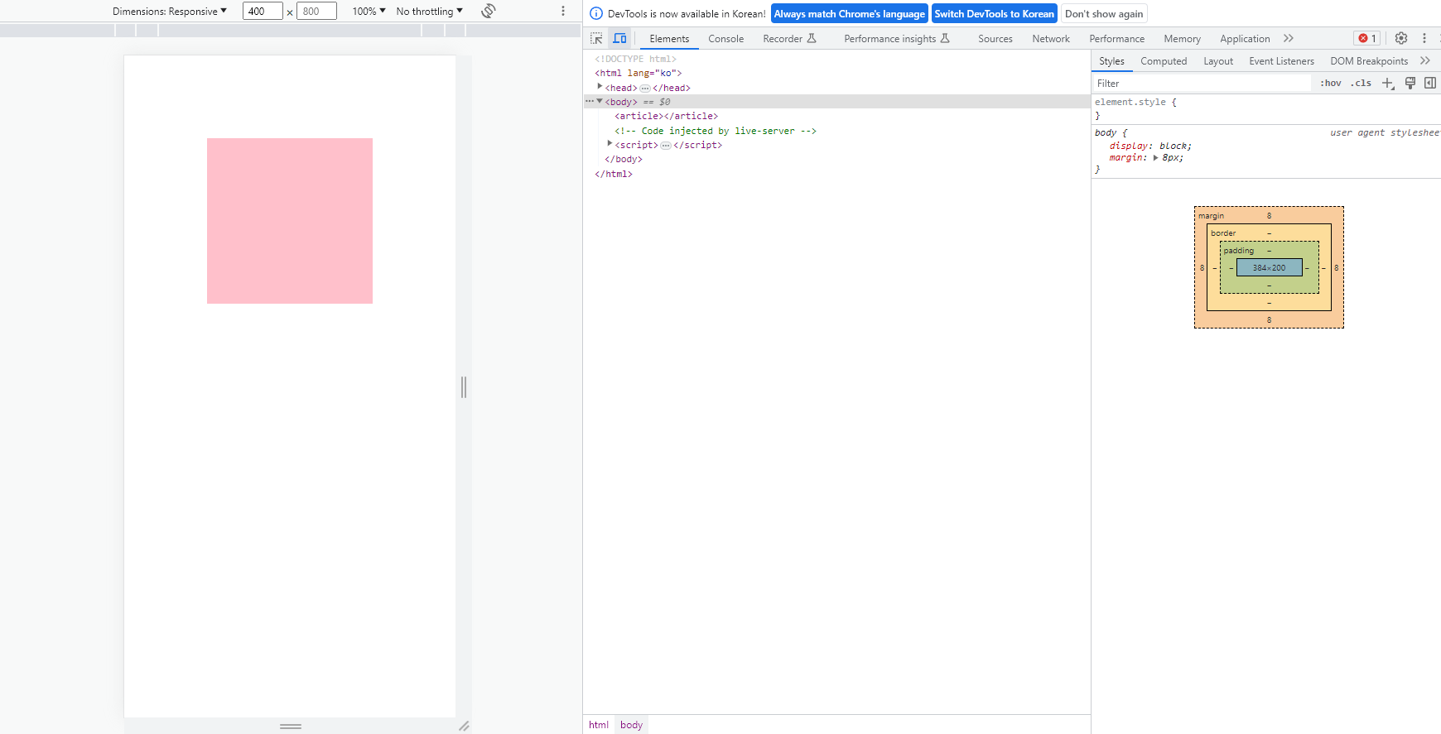Click the new style rule plus icon
Image resolution: width=1441 pixels, height=734 pixels.
click(1388, 83)
